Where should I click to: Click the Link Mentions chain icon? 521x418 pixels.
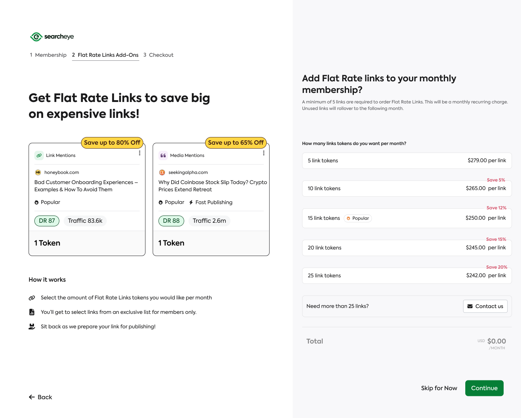click(x=39, y=155)
